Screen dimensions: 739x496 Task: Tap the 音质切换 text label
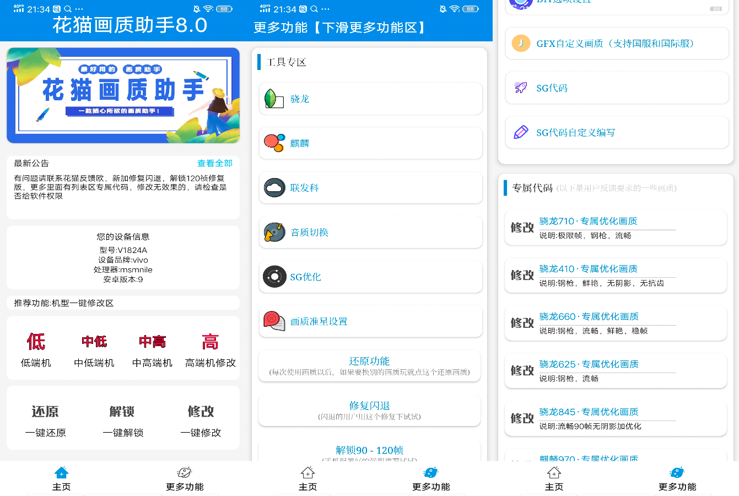click(309, 233)
